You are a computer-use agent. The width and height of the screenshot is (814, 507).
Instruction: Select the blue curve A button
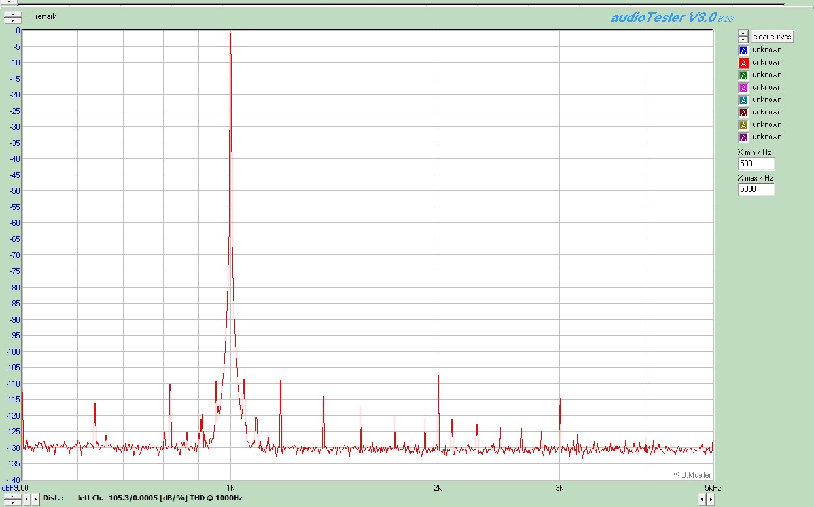743,50
